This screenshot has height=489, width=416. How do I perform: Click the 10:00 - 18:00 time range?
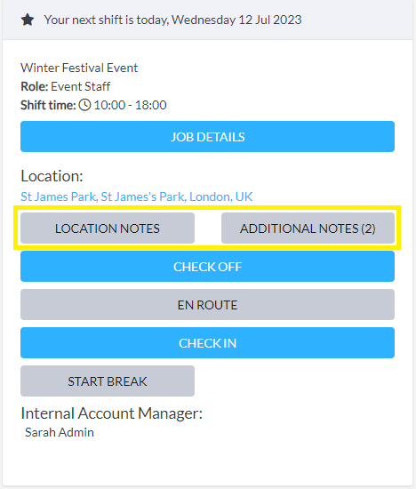point(130,105)
